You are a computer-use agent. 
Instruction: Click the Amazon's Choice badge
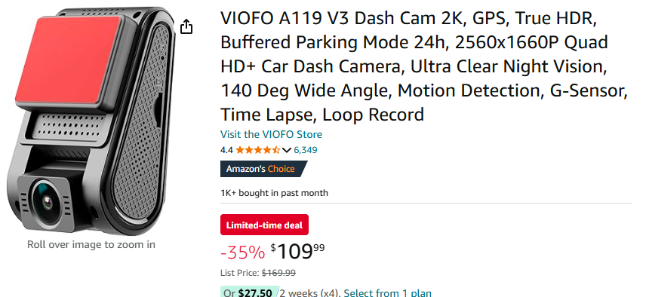tap(263, 169)
